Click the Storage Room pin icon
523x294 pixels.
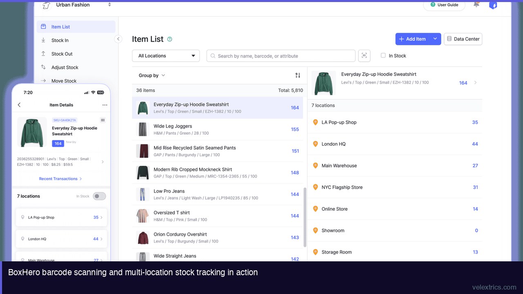click(x=315, y=252)
